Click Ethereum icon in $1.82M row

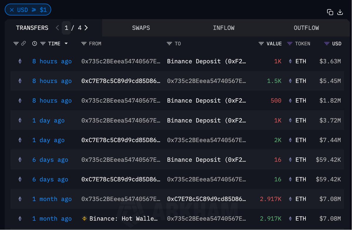[20, 100]
